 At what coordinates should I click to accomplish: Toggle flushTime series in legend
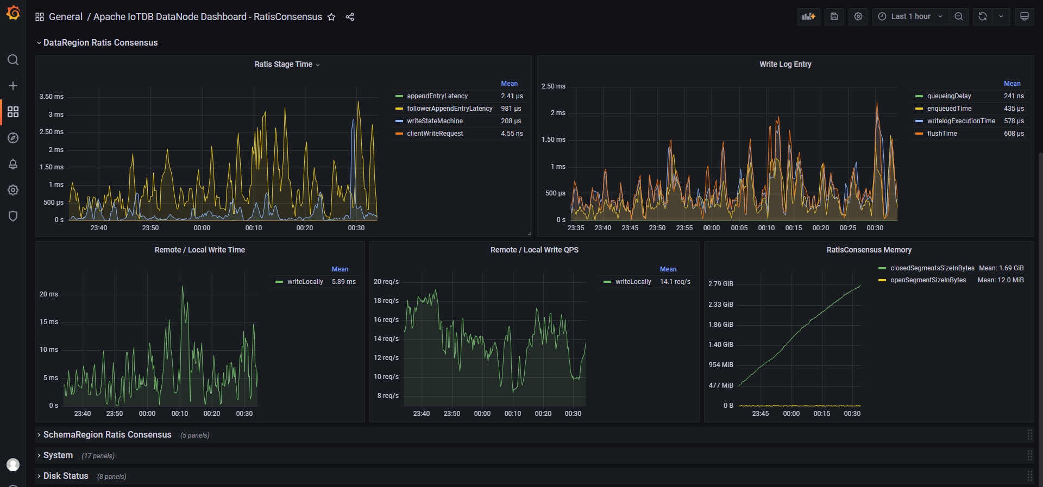(942, 134)
